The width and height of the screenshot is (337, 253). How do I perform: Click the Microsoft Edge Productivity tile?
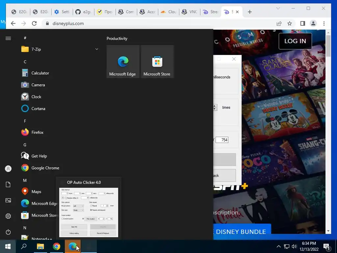[123, 62]
